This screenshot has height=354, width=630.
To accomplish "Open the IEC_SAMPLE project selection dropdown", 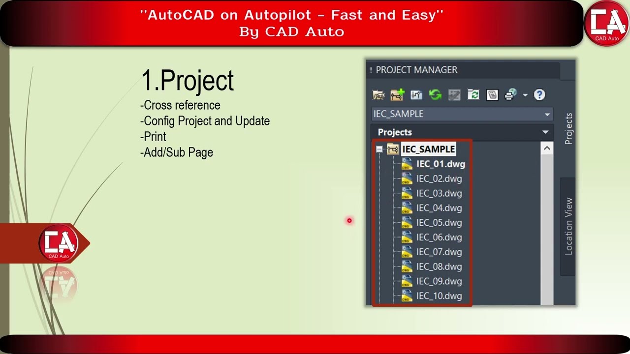I will coord(462,114).
